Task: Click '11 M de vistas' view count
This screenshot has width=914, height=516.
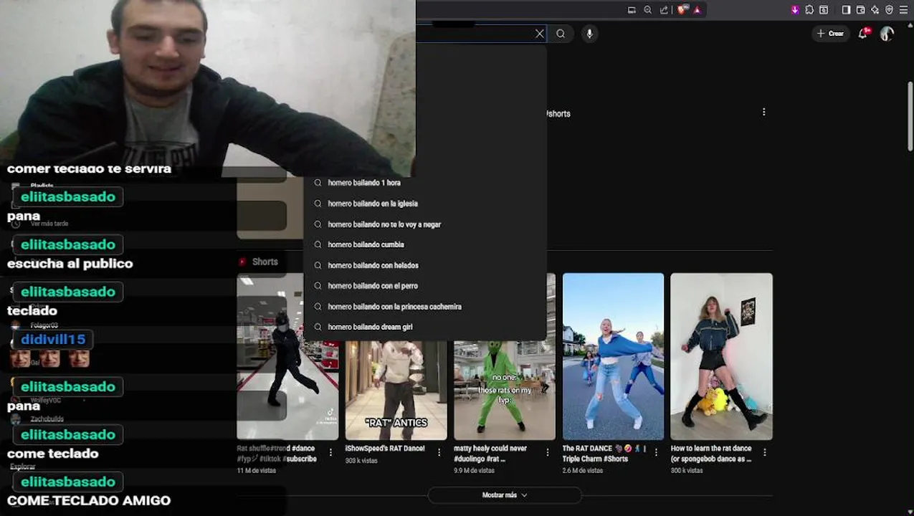Action: [x=257, y=471]
